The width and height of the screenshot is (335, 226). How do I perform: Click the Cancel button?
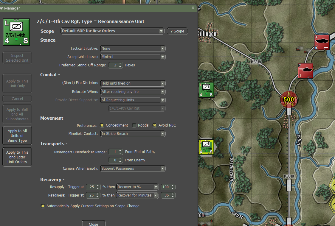tap(17, 99)
